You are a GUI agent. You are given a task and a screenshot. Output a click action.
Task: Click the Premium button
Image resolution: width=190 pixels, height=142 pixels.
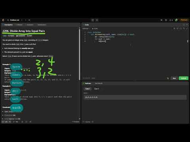(x=184, y=20)
